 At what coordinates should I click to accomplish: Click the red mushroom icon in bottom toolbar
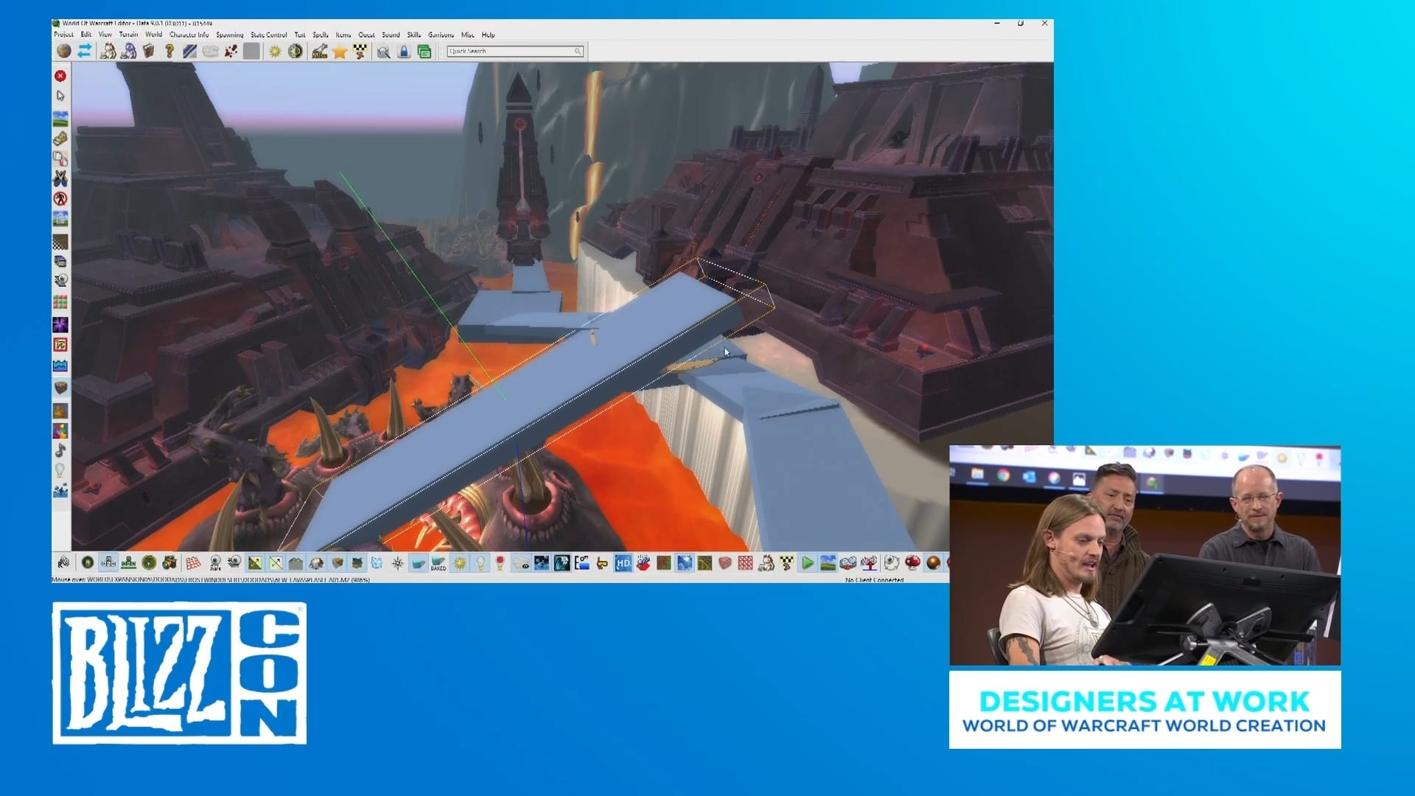coord(912,563)
